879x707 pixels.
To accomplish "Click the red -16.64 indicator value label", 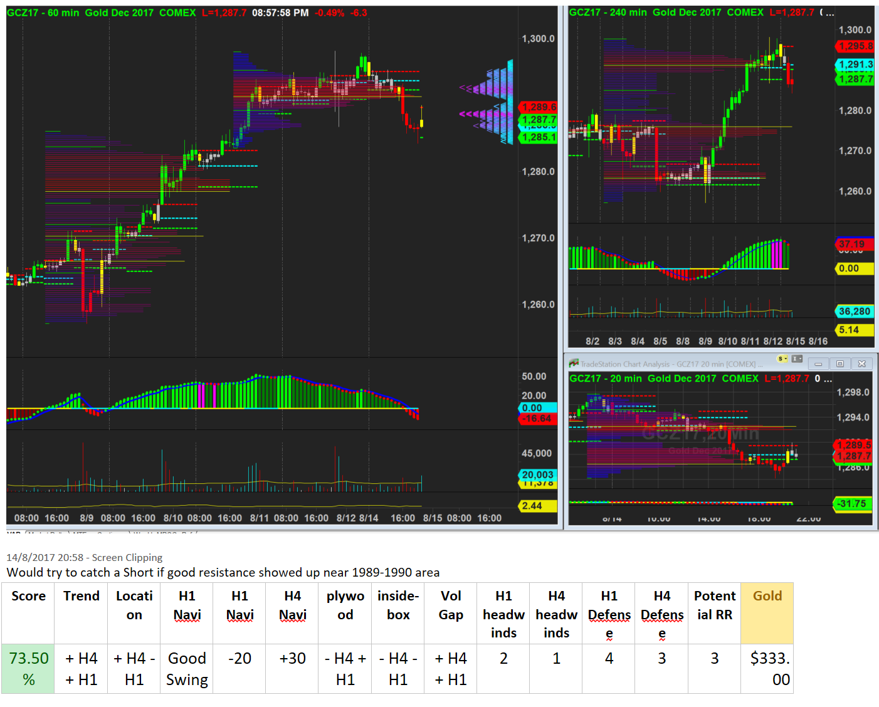I will pyautogui.click(x=538, y=419).
